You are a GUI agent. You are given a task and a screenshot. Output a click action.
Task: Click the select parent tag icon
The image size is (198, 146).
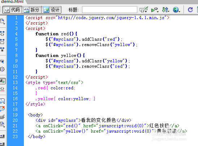point(3,61)
